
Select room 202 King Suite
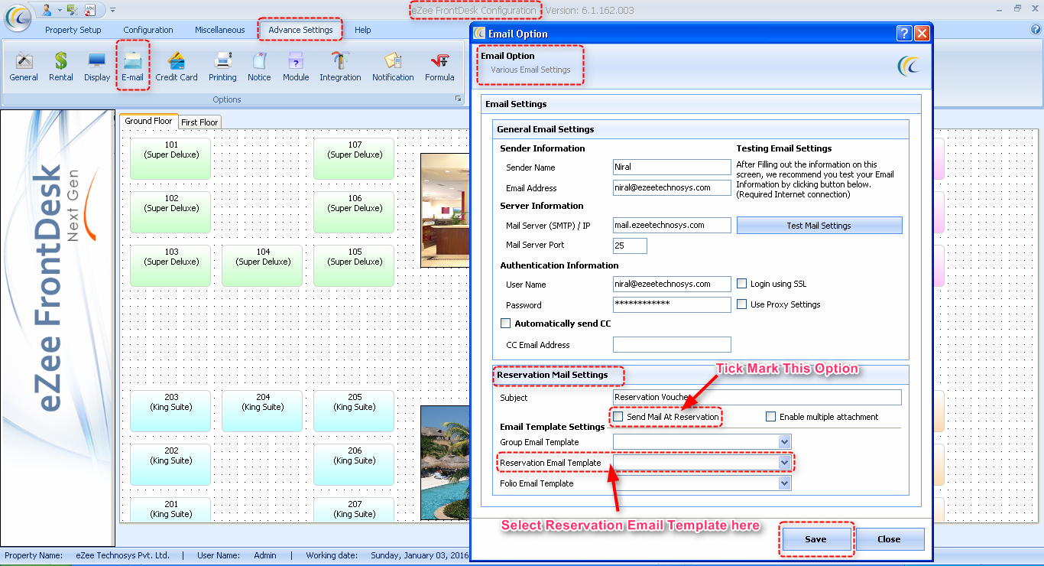tap(170, 464)
